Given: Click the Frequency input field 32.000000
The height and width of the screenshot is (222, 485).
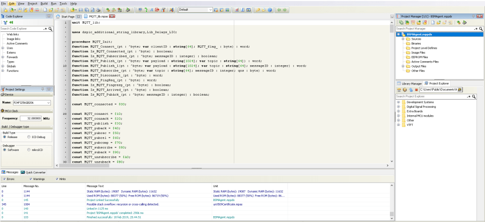Looking at the screenshot, I should tap(31, 118).
